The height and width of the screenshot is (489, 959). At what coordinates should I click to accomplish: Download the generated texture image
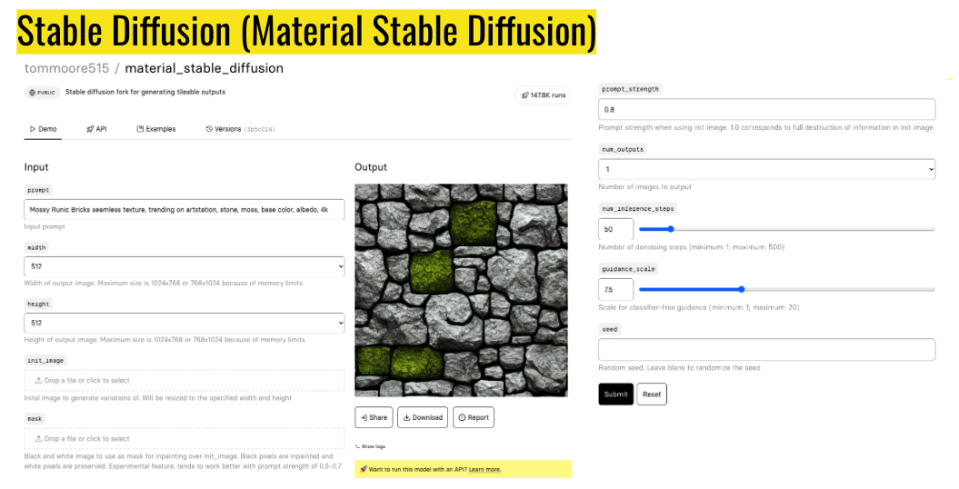(x=423, y=417)
